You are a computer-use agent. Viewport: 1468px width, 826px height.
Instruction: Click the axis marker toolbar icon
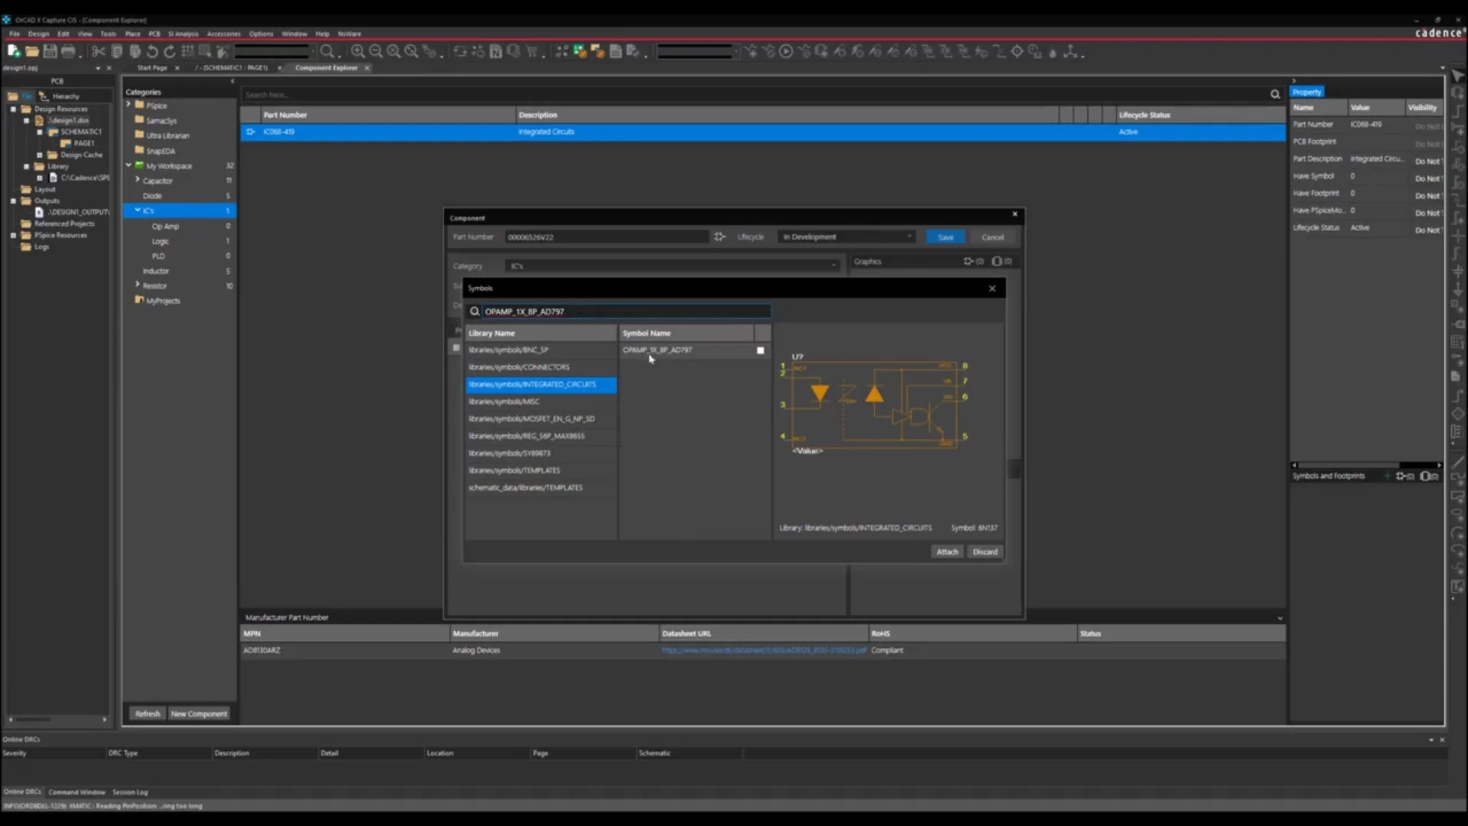coord(1070,51)
